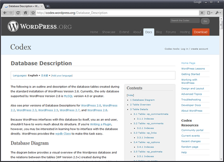This screenshot has height=162, width=224.
Task: Click the Go search button
Action: (205, 21)
